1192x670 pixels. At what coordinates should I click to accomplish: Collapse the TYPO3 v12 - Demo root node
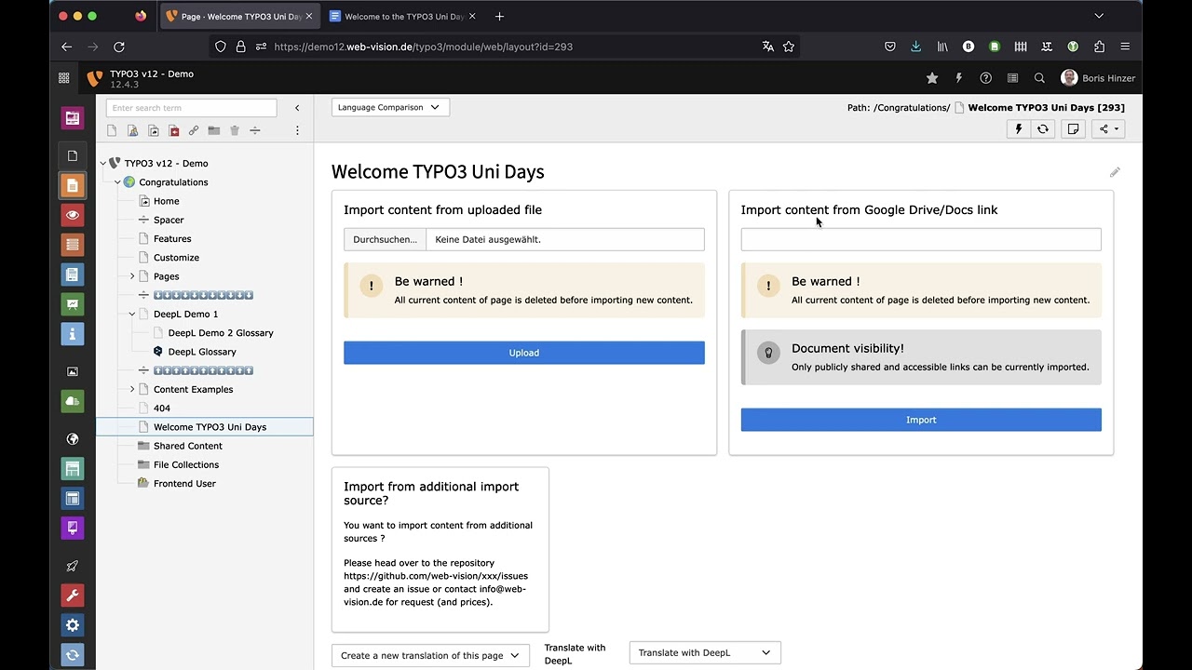tap(103, 164)
